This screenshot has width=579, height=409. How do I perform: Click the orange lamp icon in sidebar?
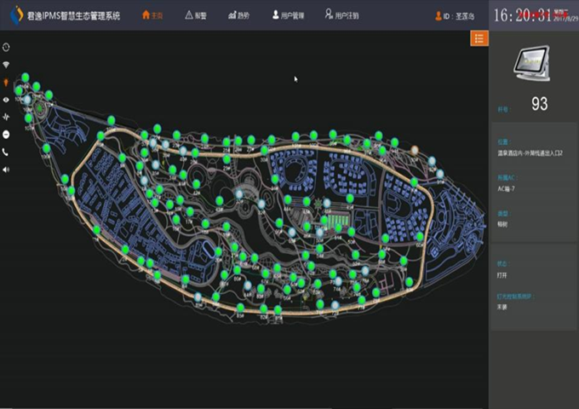tap(7, 83)
